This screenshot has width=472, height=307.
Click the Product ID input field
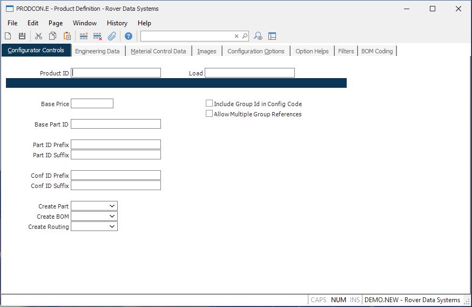(x=116, y=73)
